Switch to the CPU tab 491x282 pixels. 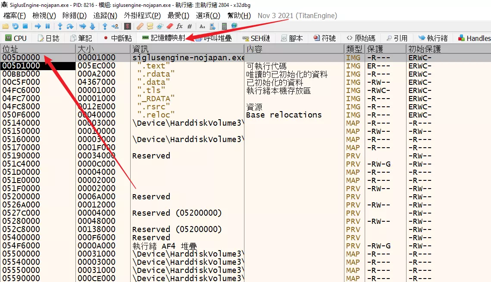coord(16,38)
